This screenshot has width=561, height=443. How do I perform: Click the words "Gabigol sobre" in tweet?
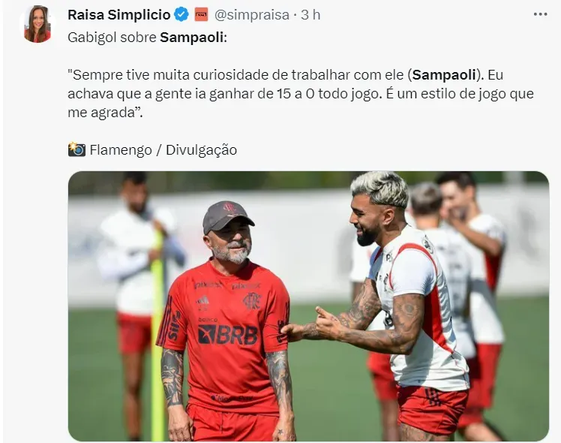click(x=112, y=38)
